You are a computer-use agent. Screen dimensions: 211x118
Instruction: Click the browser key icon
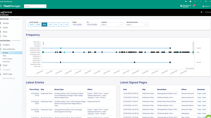186,1
